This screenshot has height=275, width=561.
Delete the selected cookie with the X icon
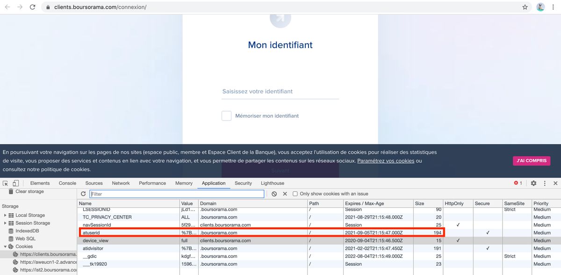tap(285, 194)
